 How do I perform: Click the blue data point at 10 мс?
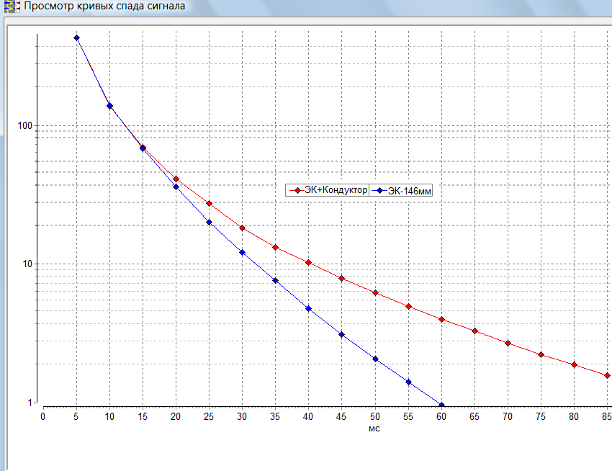(109, 106)
